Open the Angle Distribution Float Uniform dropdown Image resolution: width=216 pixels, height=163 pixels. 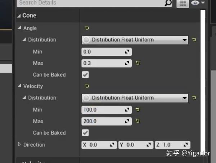(135, 40)
